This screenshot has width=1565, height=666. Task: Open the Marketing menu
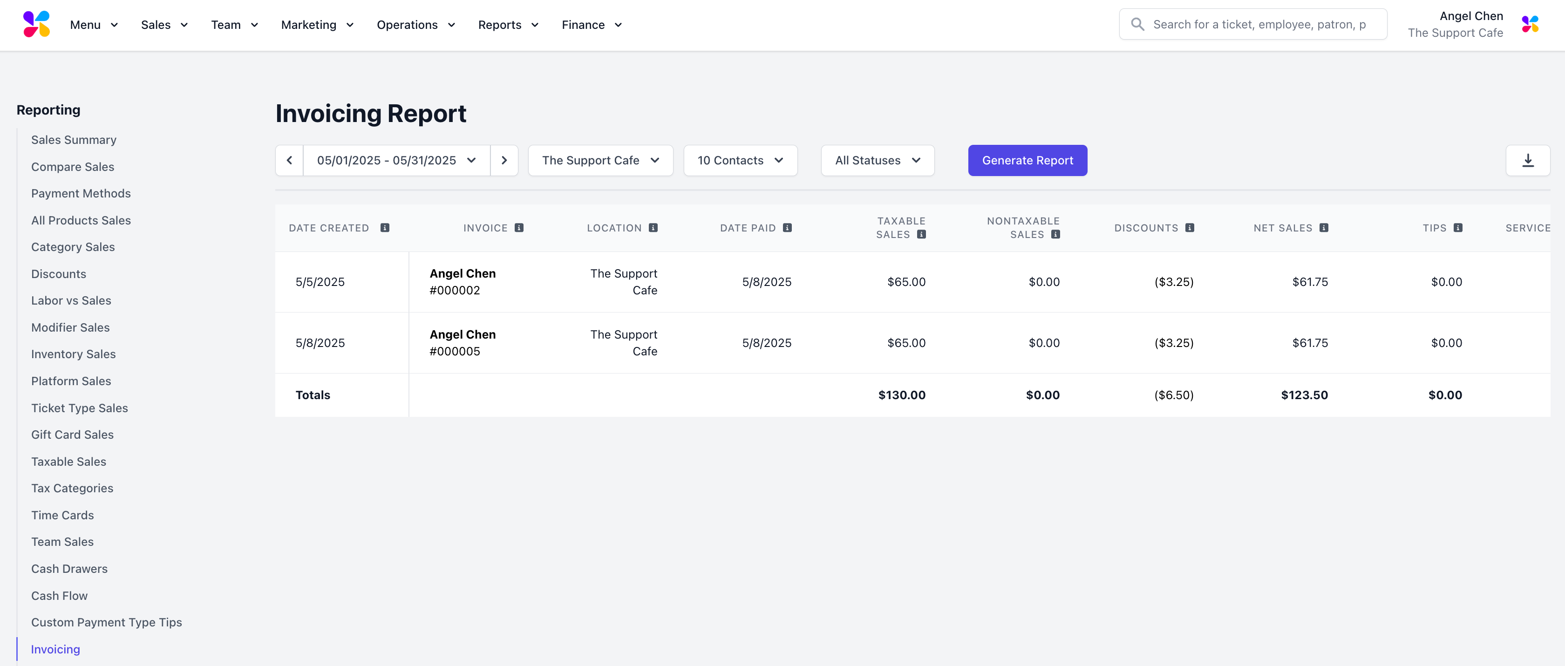317,25
